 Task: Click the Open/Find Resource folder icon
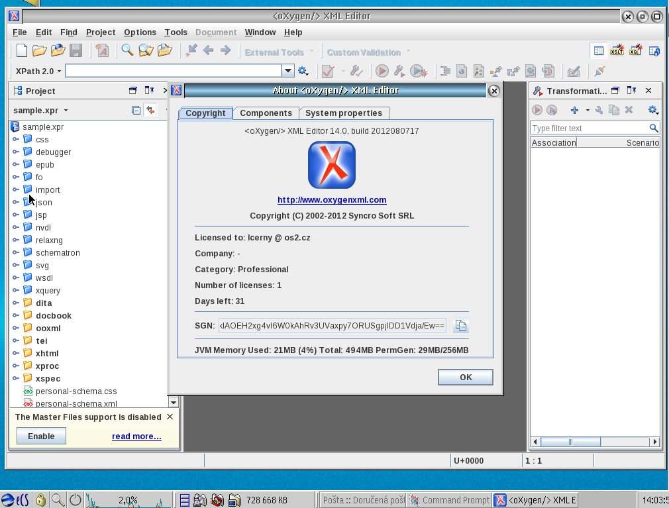click(x=165, y=50)
